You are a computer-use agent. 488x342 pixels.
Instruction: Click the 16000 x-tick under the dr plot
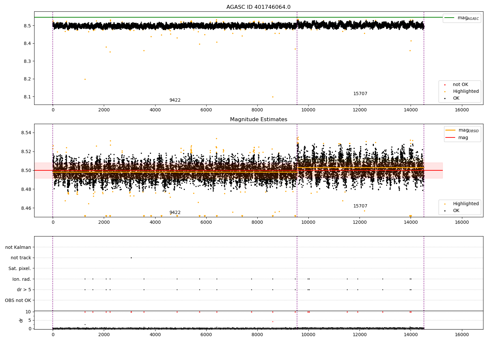point(462,335)
